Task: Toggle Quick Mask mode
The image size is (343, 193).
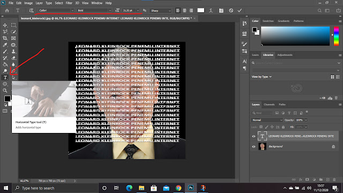Action: (x=5, y=111)
